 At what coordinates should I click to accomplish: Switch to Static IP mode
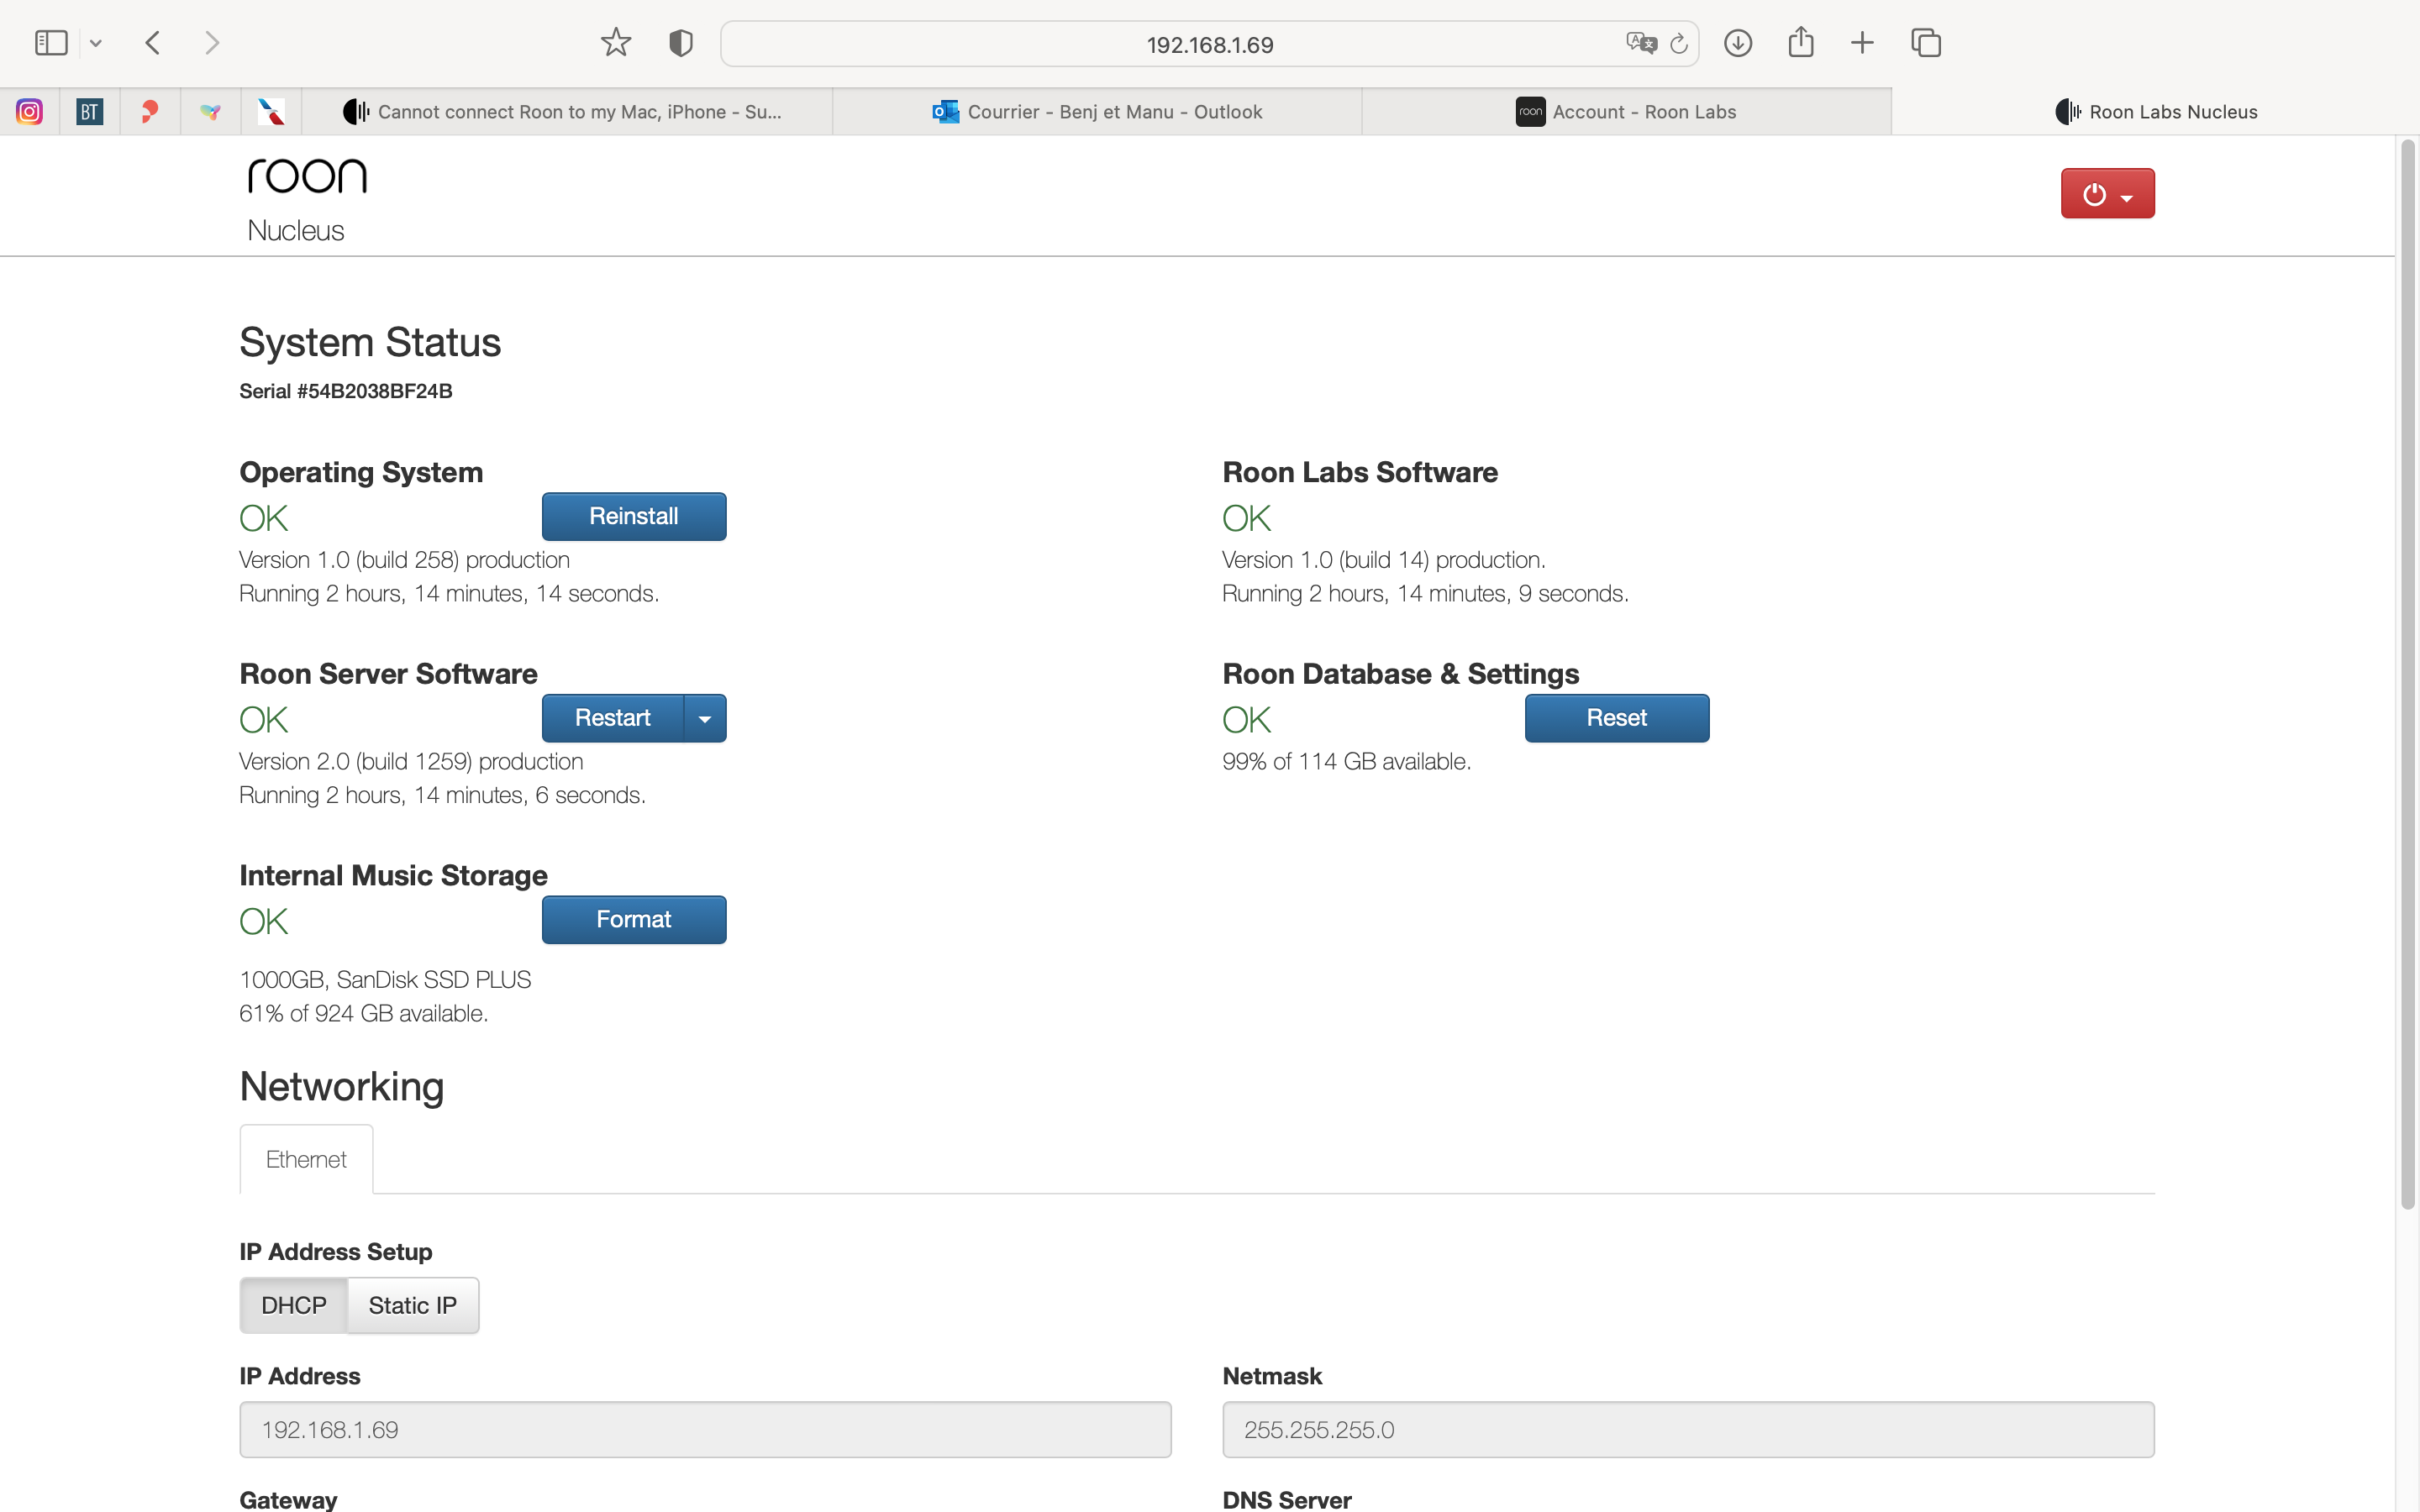pos(412,1305)
